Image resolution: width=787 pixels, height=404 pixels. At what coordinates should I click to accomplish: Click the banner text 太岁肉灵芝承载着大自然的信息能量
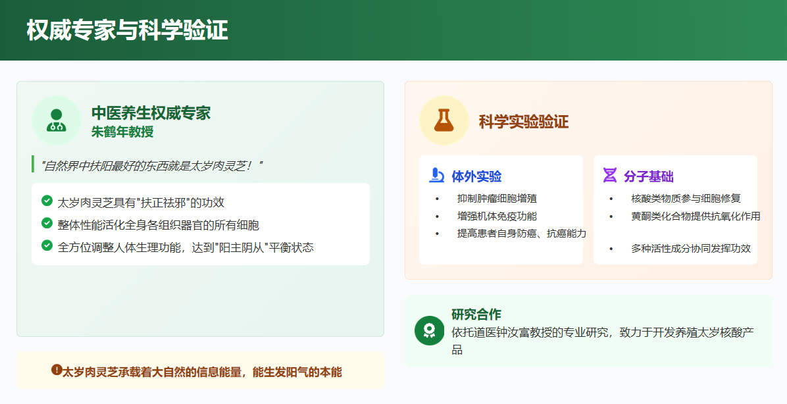pyautogui.click(x=202, y=372)
